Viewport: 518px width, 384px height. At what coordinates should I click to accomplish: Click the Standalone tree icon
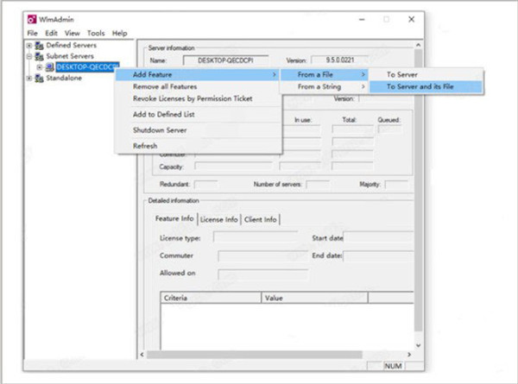tap(39, 78)
